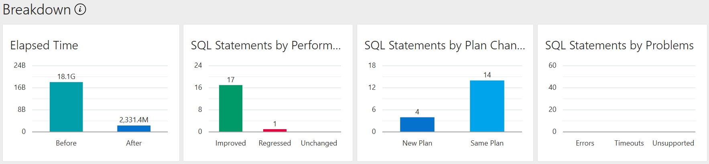This screenshot has height=164, width=709.
Task: Click the Unchanged axis label
Action: 319,143
